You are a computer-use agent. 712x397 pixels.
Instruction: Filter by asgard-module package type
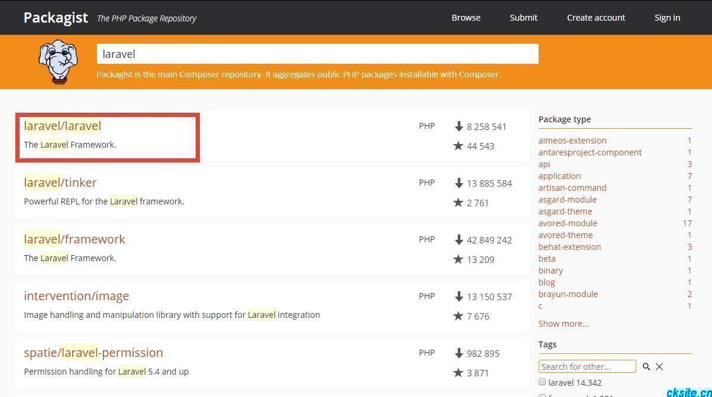(567, 200)
